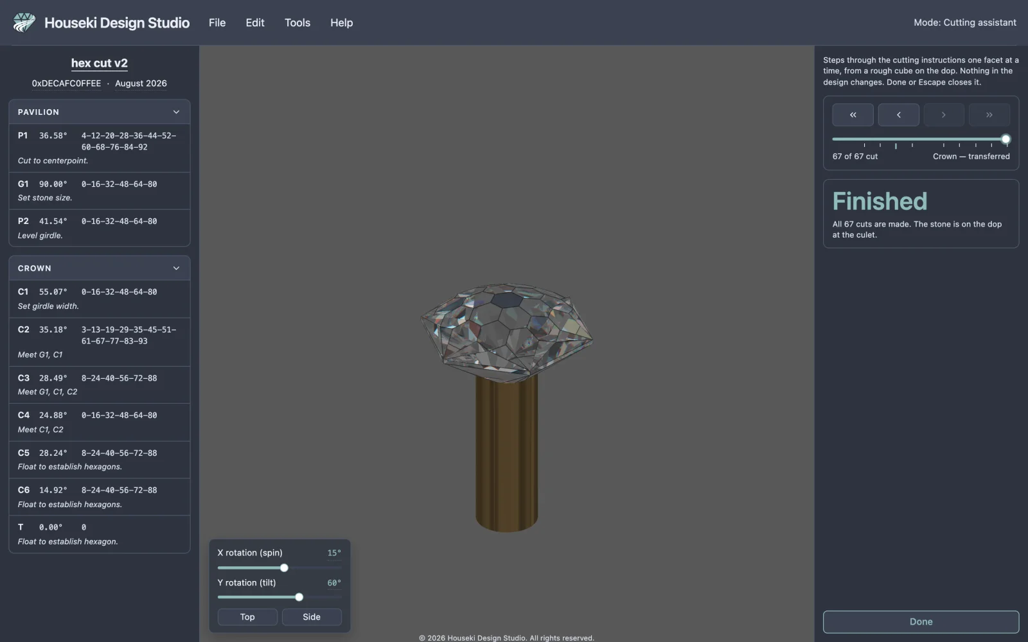Collapse the CROWN section chevron
Image resolution: width=1028 pixels, height=642 pixels.
pyautogui.click(x=176, y=268)
